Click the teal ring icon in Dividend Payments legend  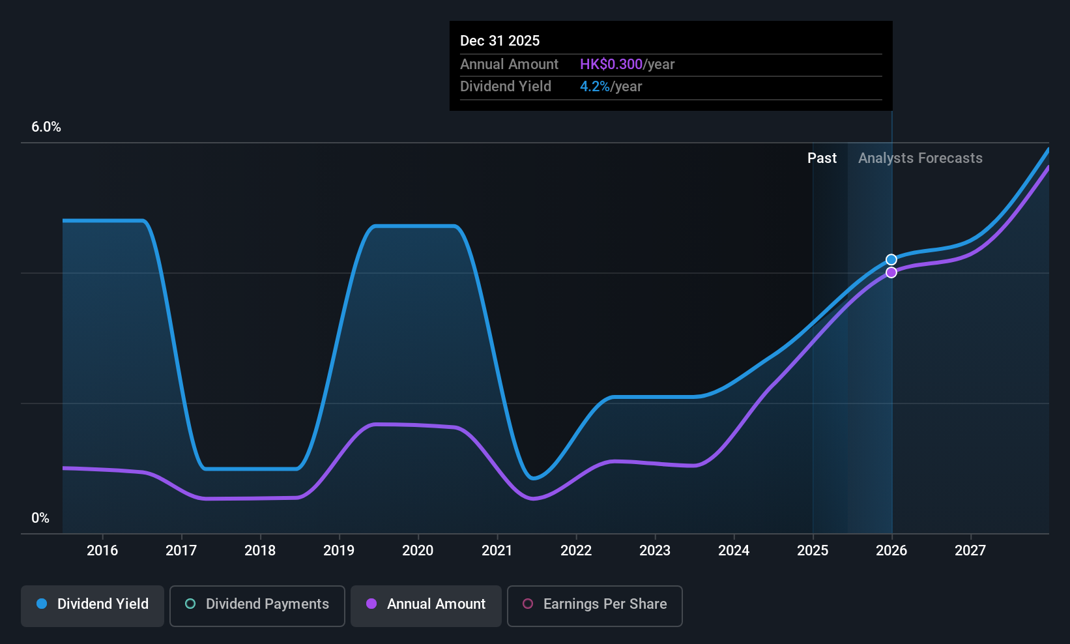(190, 604)
